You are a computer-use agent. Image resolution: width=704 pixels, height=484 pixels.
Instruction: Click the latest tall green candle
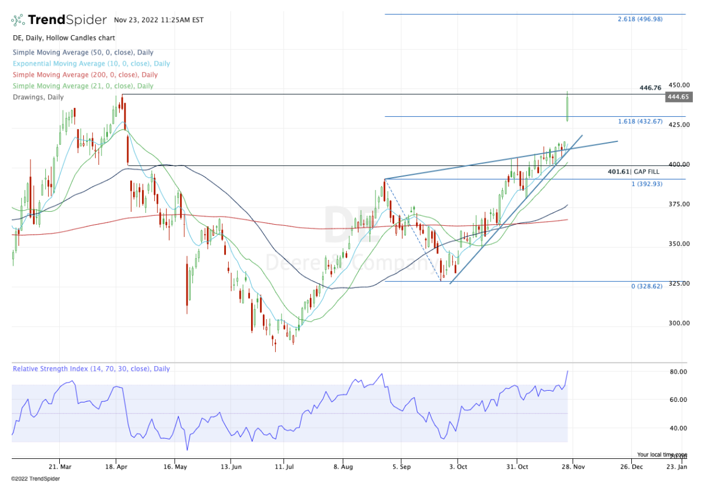coord(567,106)
